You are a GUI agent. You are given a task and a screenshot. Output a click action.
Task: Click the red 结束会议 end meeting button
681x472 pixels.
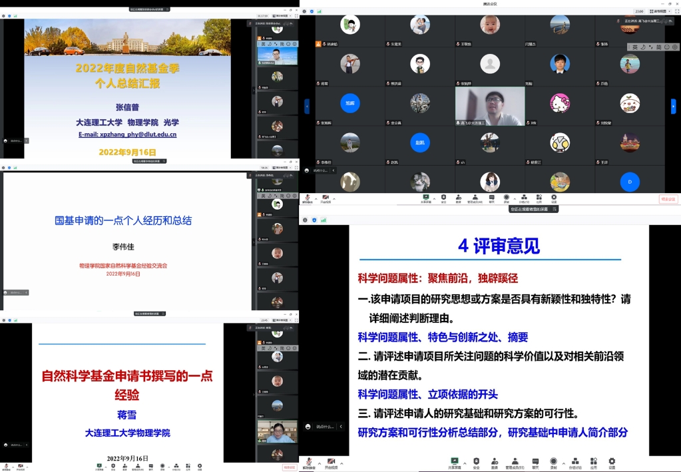click(x=667, y=198)
